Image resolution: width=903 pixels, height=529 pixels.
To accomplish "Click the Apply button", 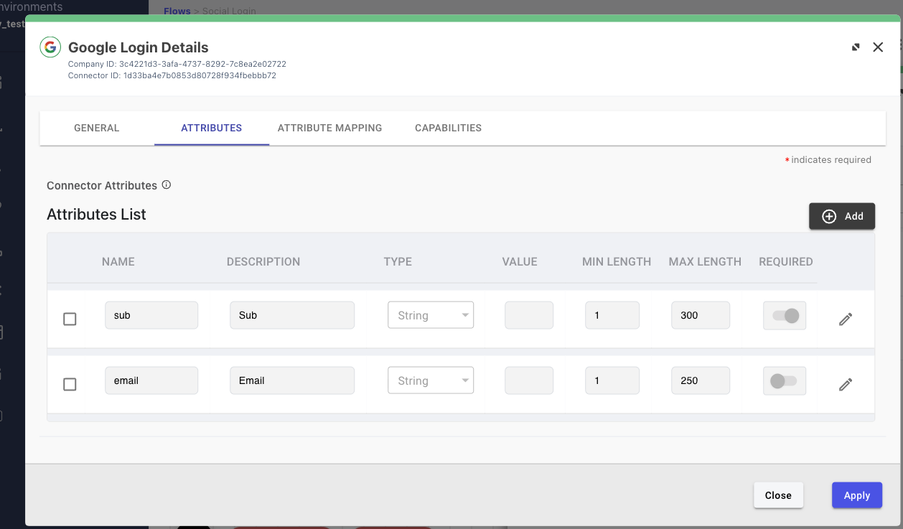I will click(857, 495).
